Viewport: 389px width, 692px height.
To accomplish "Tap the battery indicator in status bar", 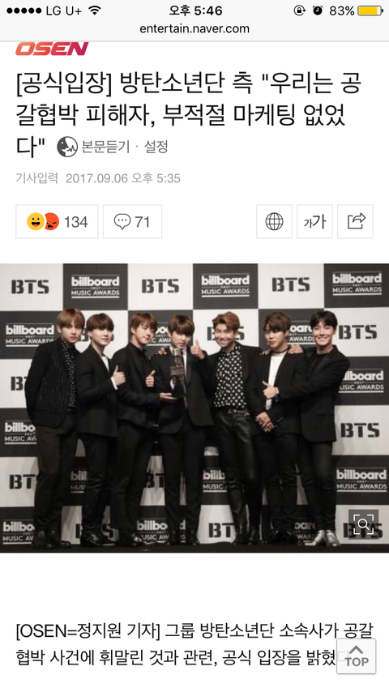I will click(370, 11).
